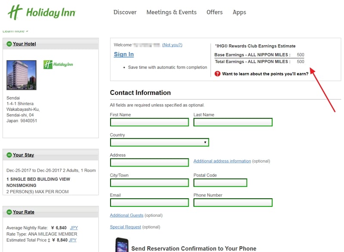Click JPY link next to Estimated Total Price

pyautogui.click(x=73, y=240)
